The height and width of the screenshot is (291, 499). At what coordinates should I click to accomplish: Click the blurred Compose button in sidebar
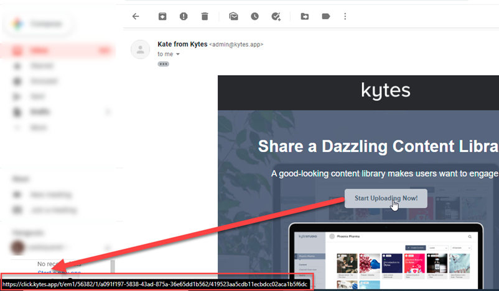point(38,24)
